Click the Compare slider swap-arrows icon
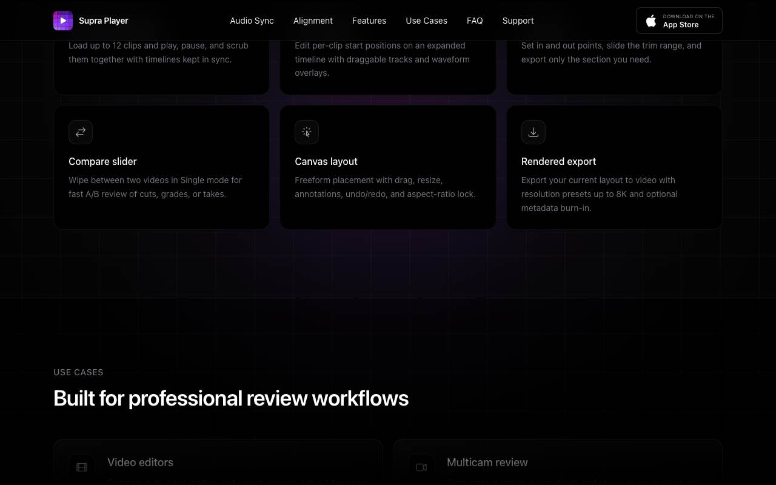This screenshot has width=776, height=485. [81, 132]
